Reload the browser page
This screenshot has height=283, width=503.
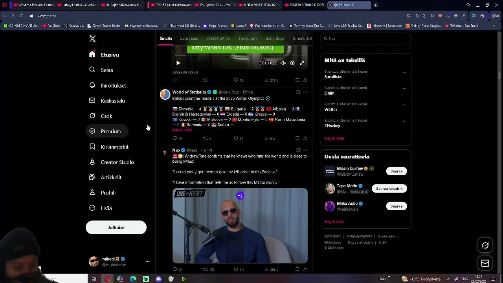tap(21, 16)
